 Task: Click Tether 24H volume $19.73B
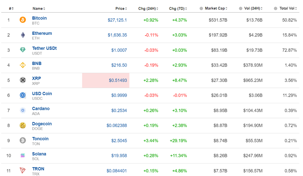pyautogui.click(x=254, y=50)
